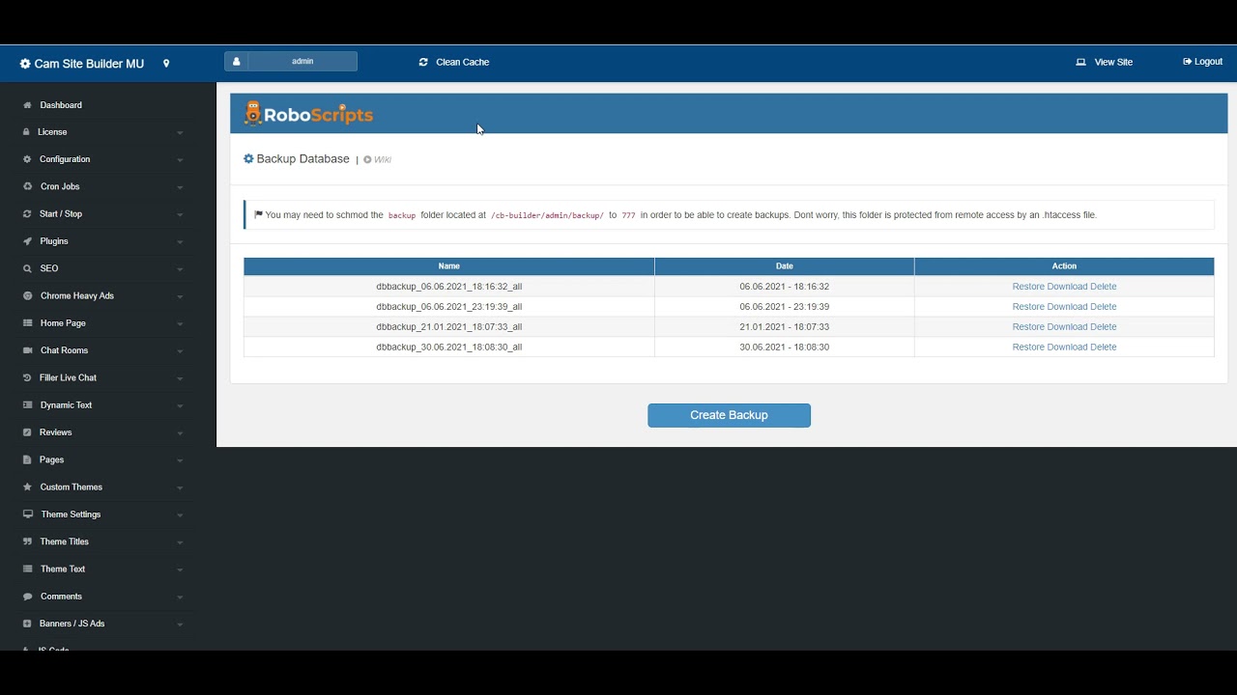Open the Filler Live Chat menu
This screenshot has height=695, width=1237.
(x=68, y=377)
